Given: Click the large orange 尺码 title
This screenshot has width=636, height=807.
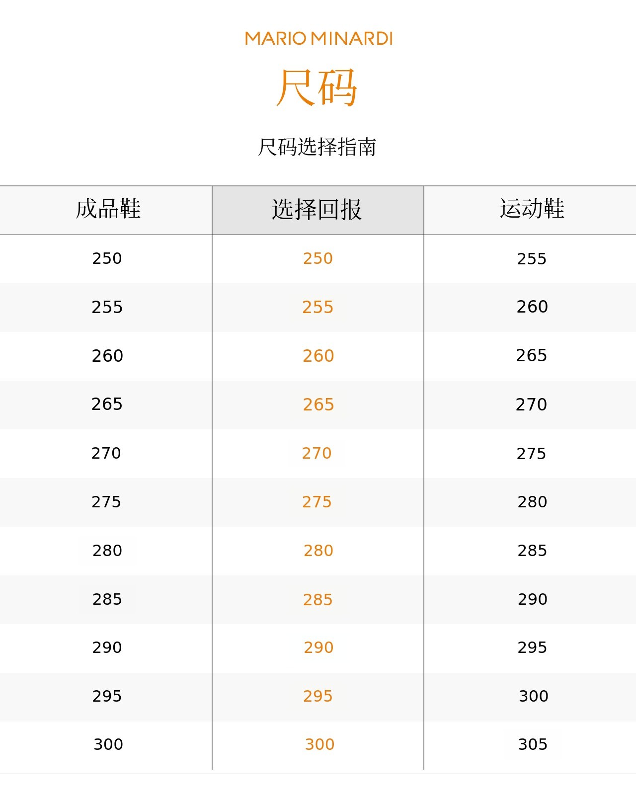Looking at the screenshot, I should click(x=317, y=87).
